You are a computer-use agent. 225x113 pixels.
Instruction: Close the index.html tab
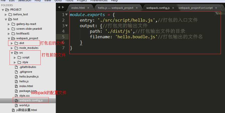(88, 8)
